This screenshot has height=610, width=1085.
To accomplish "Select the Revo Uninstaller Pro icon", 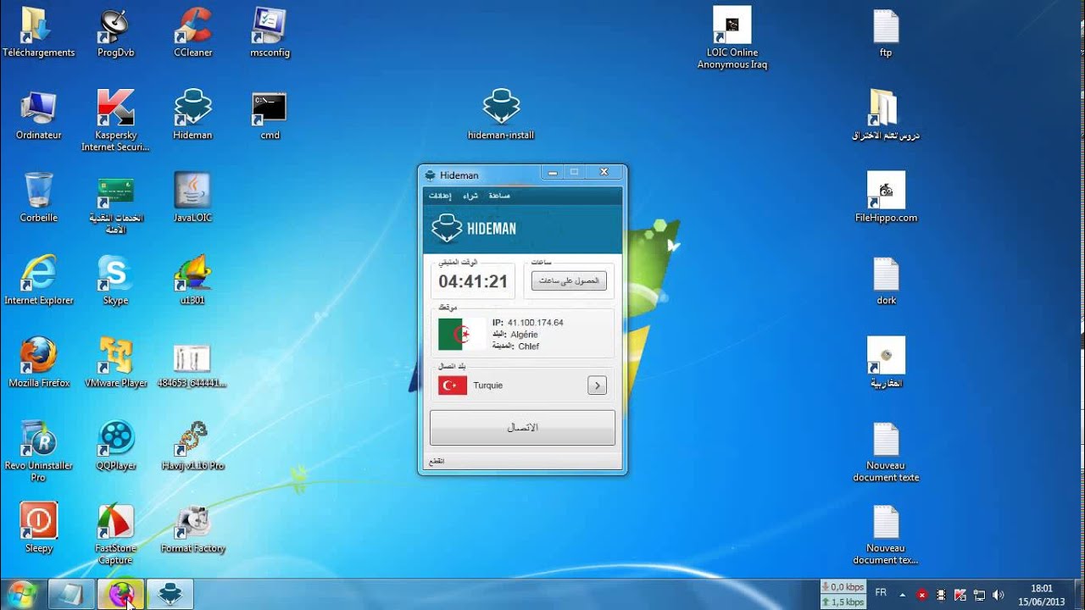I will coord(38,451).
